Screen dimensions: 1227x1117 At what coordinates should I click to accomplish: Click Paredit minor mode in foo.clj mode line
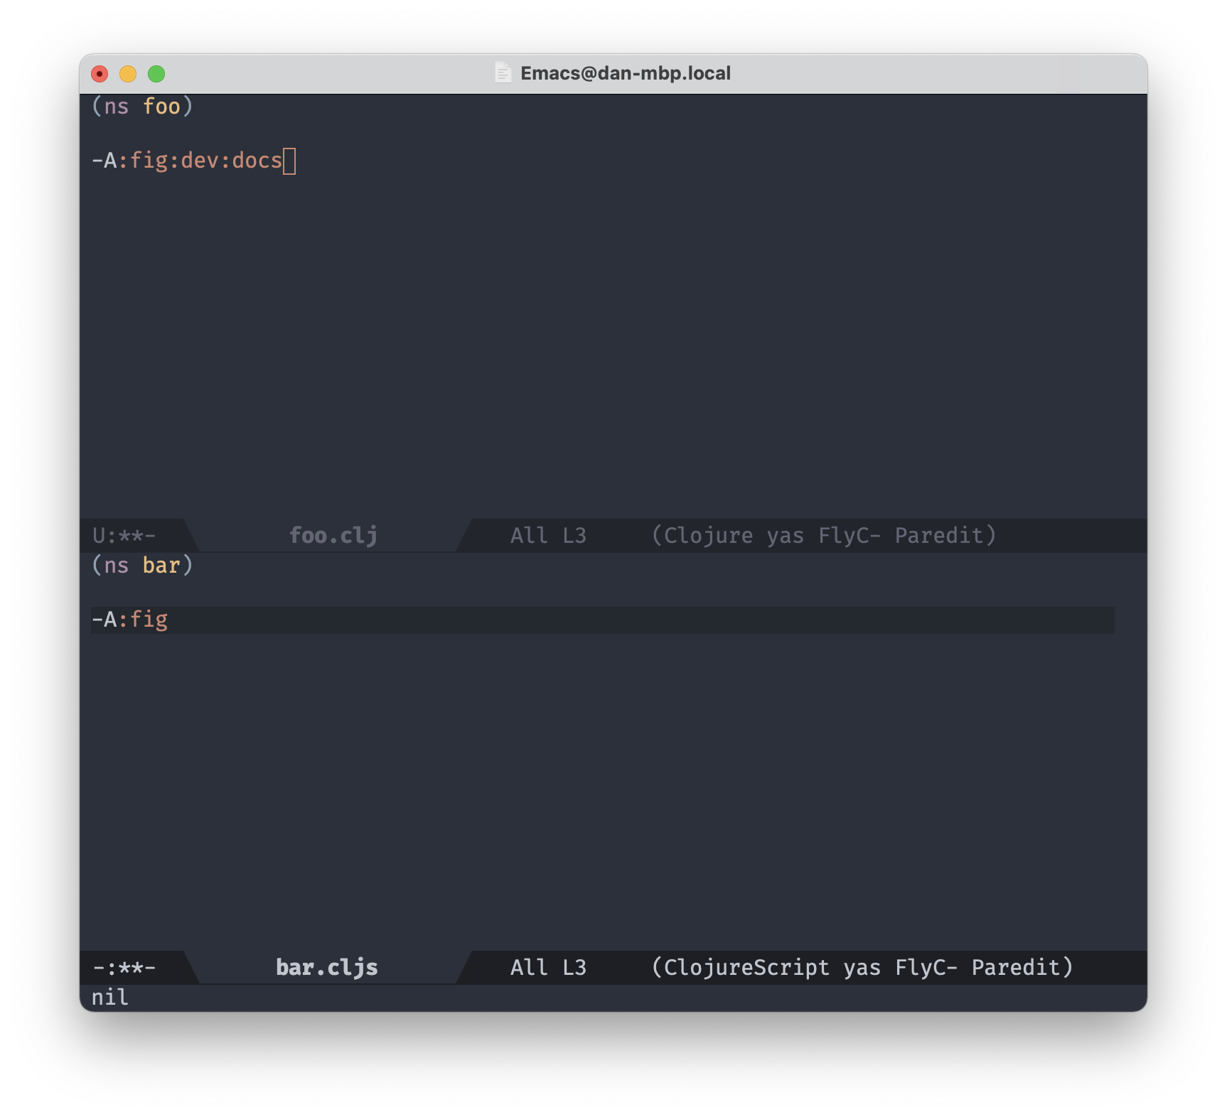(938, 535)
